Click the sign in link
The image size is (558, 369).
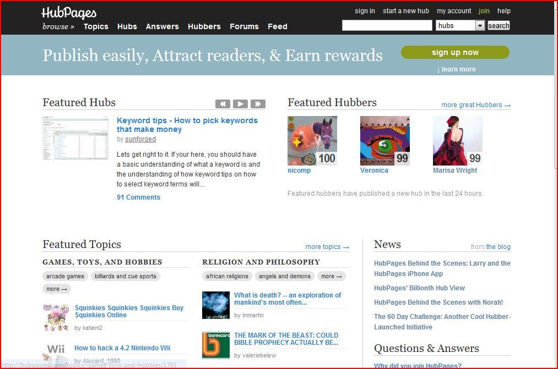[x=365, y=11]
